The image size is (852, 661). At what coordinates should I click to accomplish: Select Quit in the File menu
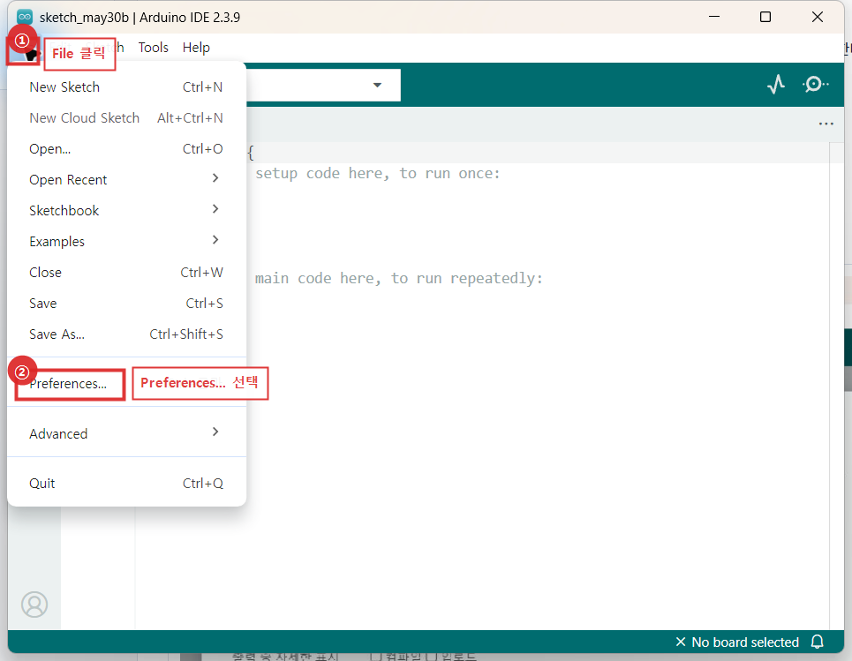126,483
